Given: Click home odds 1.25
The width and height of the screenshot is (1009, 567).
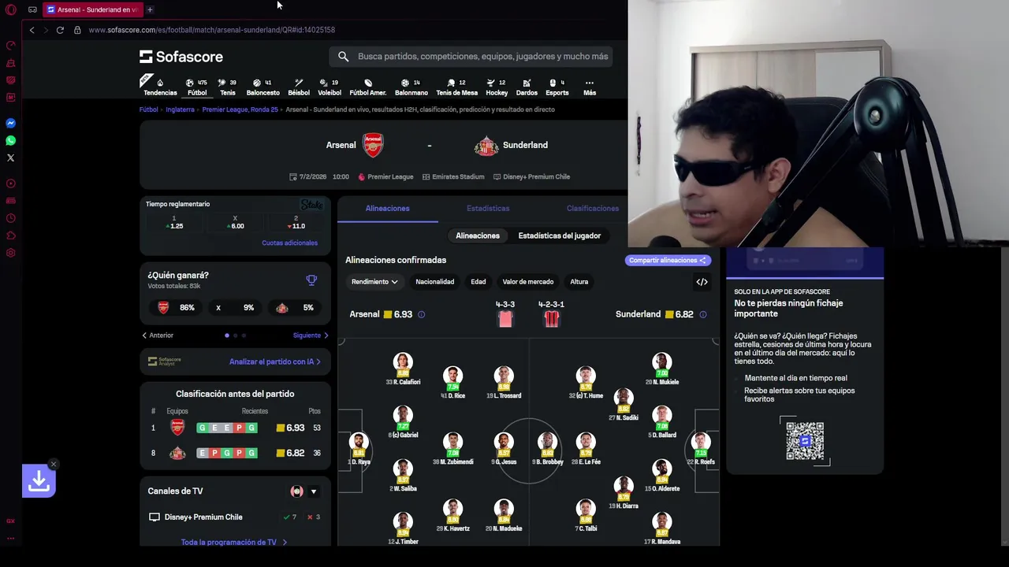Looking at the screenshot, I should click(x=174, y=223).
